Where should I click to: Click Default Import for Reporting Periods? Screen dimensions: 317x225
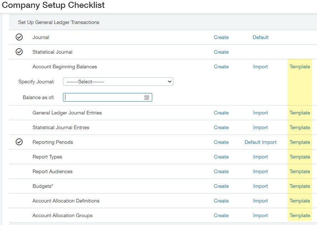click(261, 142)
